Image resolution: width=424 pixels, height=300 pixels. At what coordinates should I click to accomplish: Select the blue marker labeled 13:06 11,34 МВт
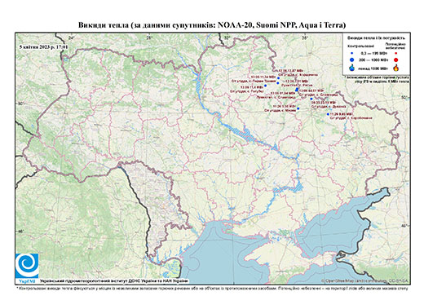[x=278, y=78]
